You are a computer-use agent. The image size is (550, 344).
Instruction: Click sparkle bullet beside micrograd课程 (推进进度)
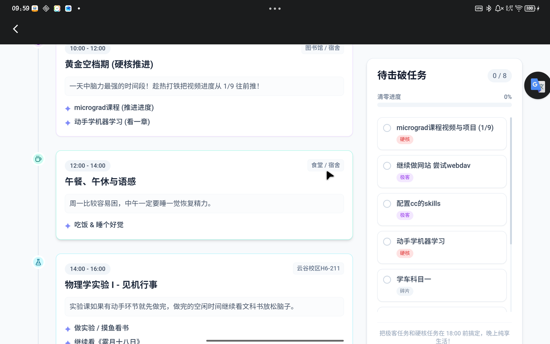click(x=68, y=109)
